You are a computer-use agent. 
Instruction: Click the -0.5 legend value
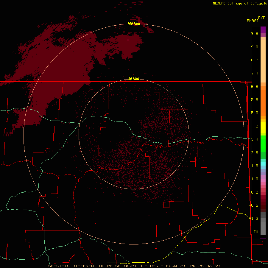253,205
